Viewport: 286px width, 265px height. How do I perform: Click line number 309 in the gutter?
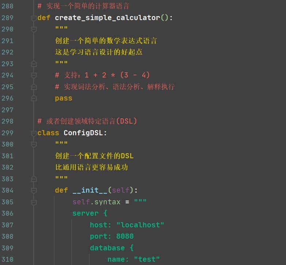7,248
